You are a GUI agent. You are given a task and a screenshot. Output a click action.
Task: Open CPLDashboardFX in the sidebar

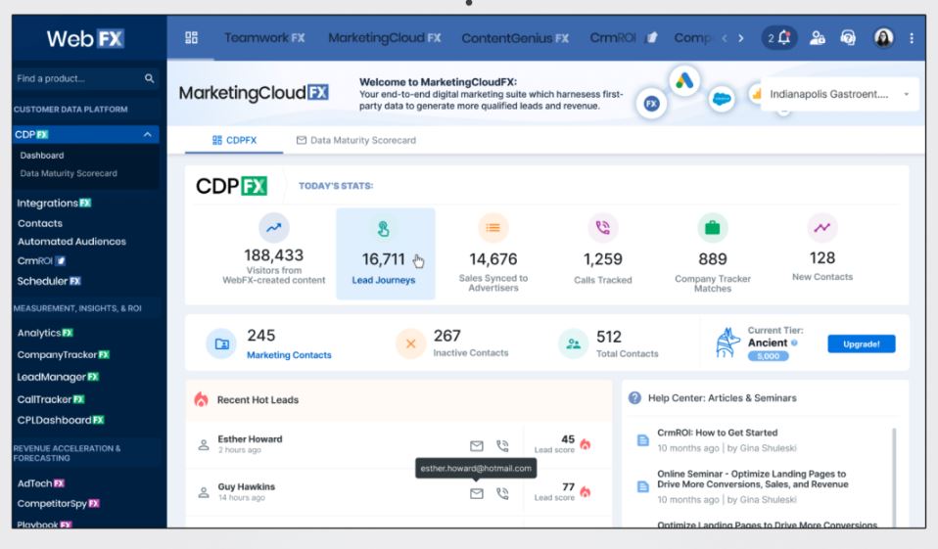pos(61,420)
